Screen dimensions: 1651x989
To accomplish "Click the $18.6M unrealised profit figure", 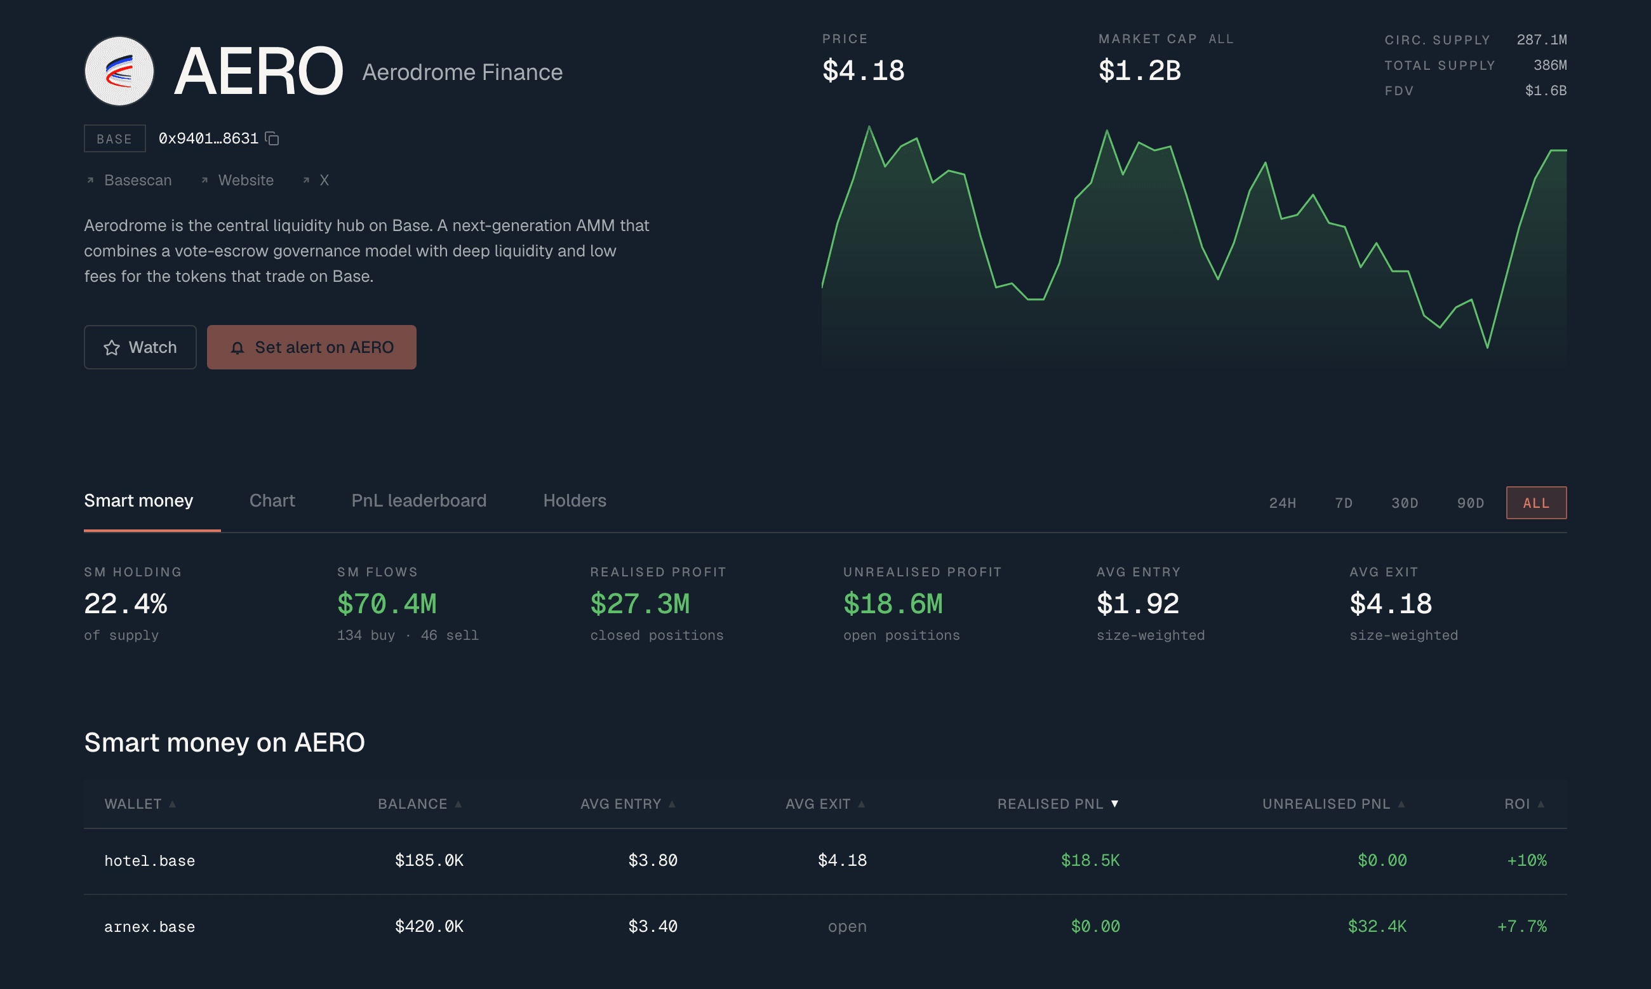I will [x=893, y=604].
